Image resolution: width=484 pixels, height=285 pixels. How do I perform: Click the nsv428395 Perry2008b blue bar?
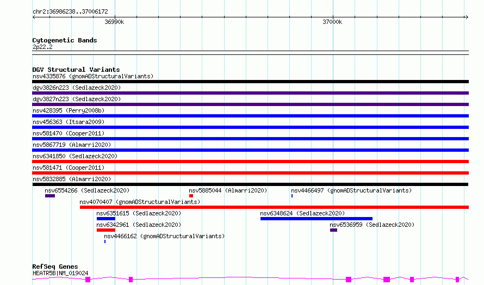pos(250,116)
